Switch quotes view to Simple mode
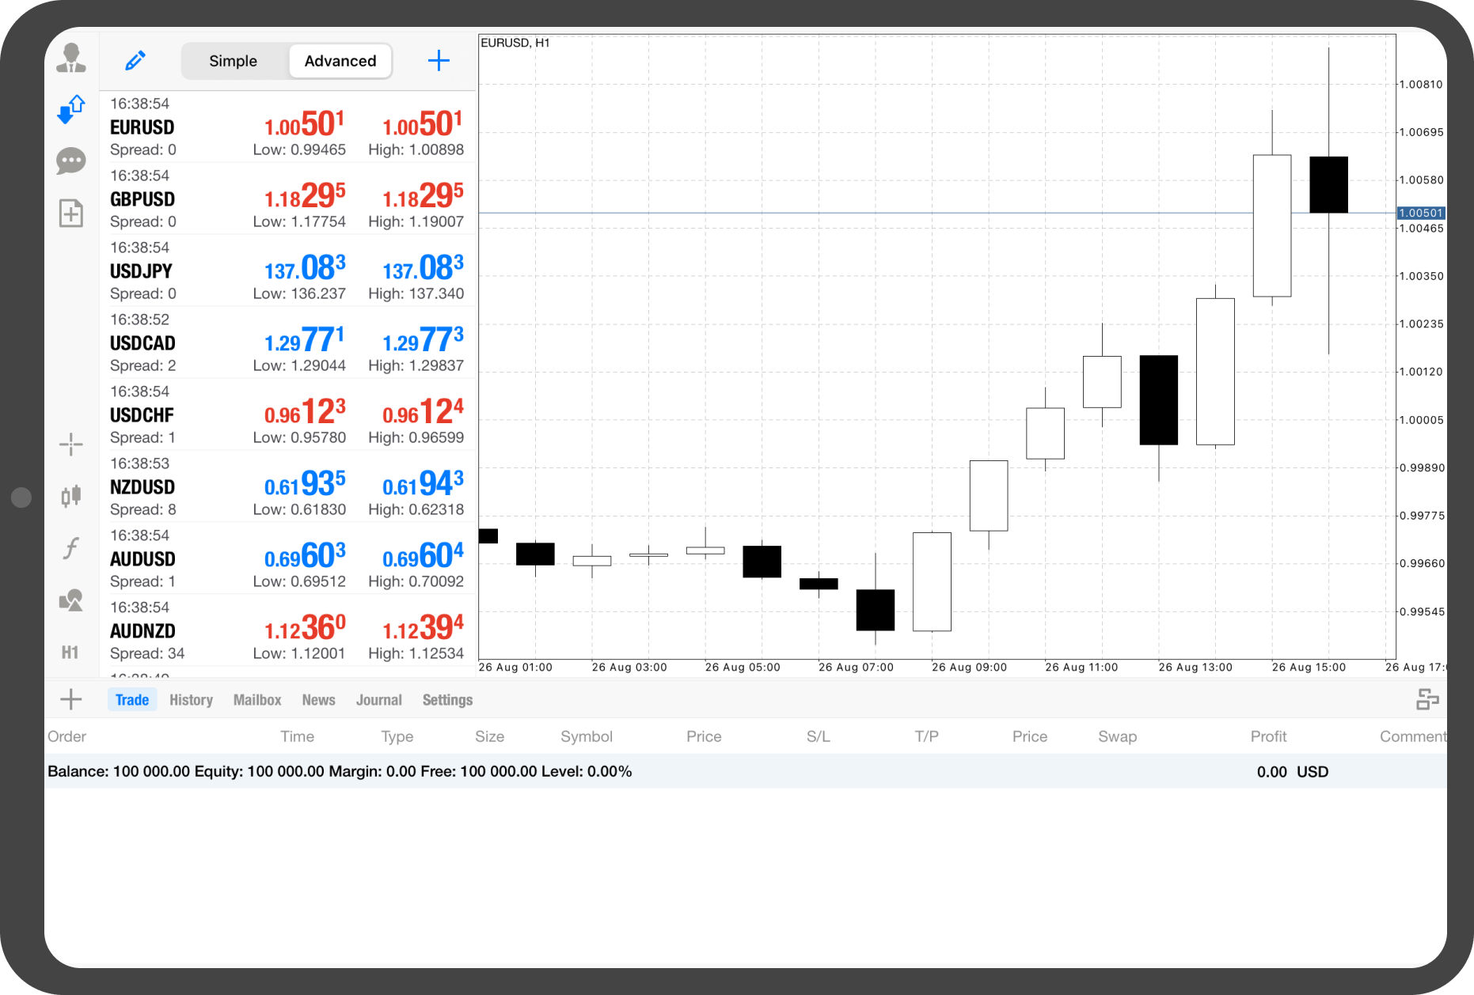 coord(233,61)
